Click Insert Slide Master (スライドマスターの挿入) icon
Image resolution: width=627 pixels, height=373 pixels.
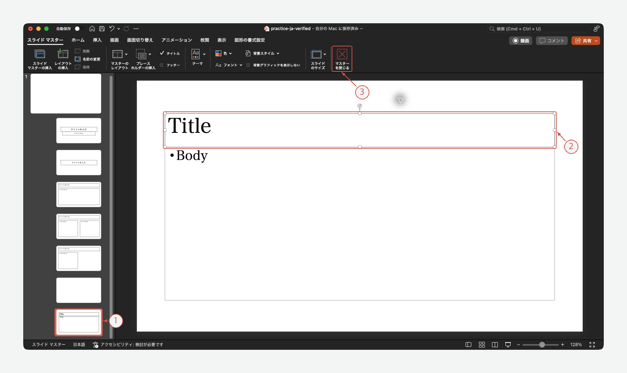pos(40,54)
